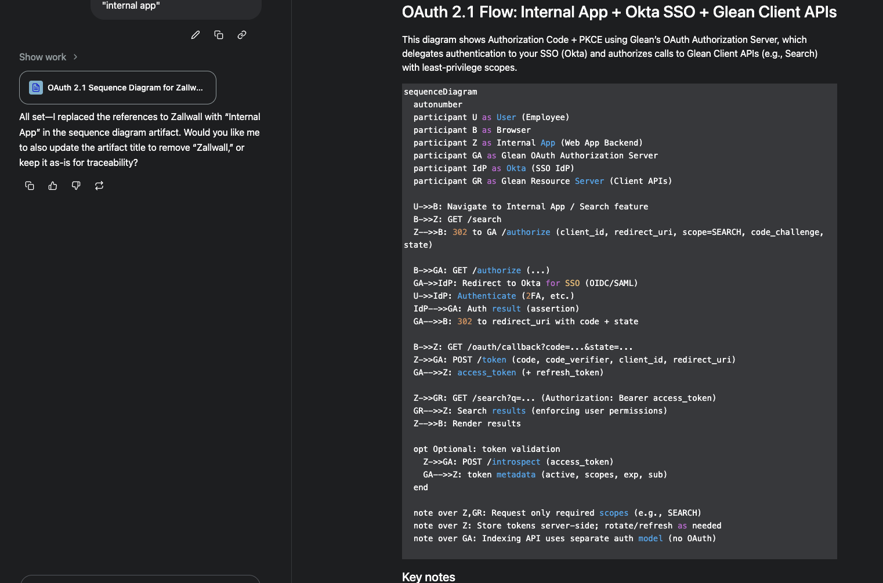Image resolution: width=883 pixels, height=583 pixels.
Task: Click the "Z->>GA: POST /introspect (access_token)" line
Action: point(518,462)
